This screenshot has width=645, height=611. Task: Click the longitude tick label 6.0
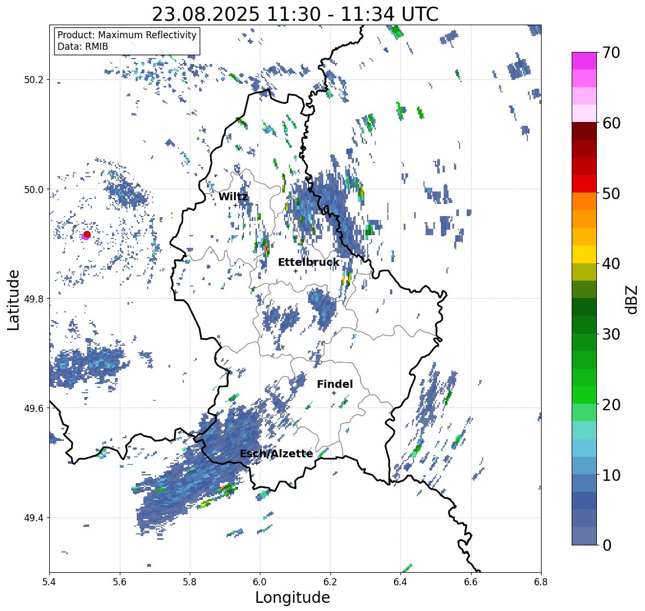pos(260,581)
